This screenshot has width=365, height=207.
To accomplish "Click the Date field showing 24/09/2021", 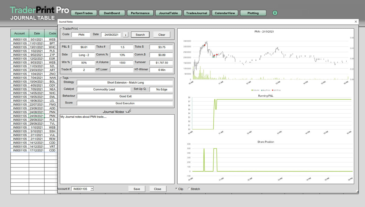I will point(111,35).
